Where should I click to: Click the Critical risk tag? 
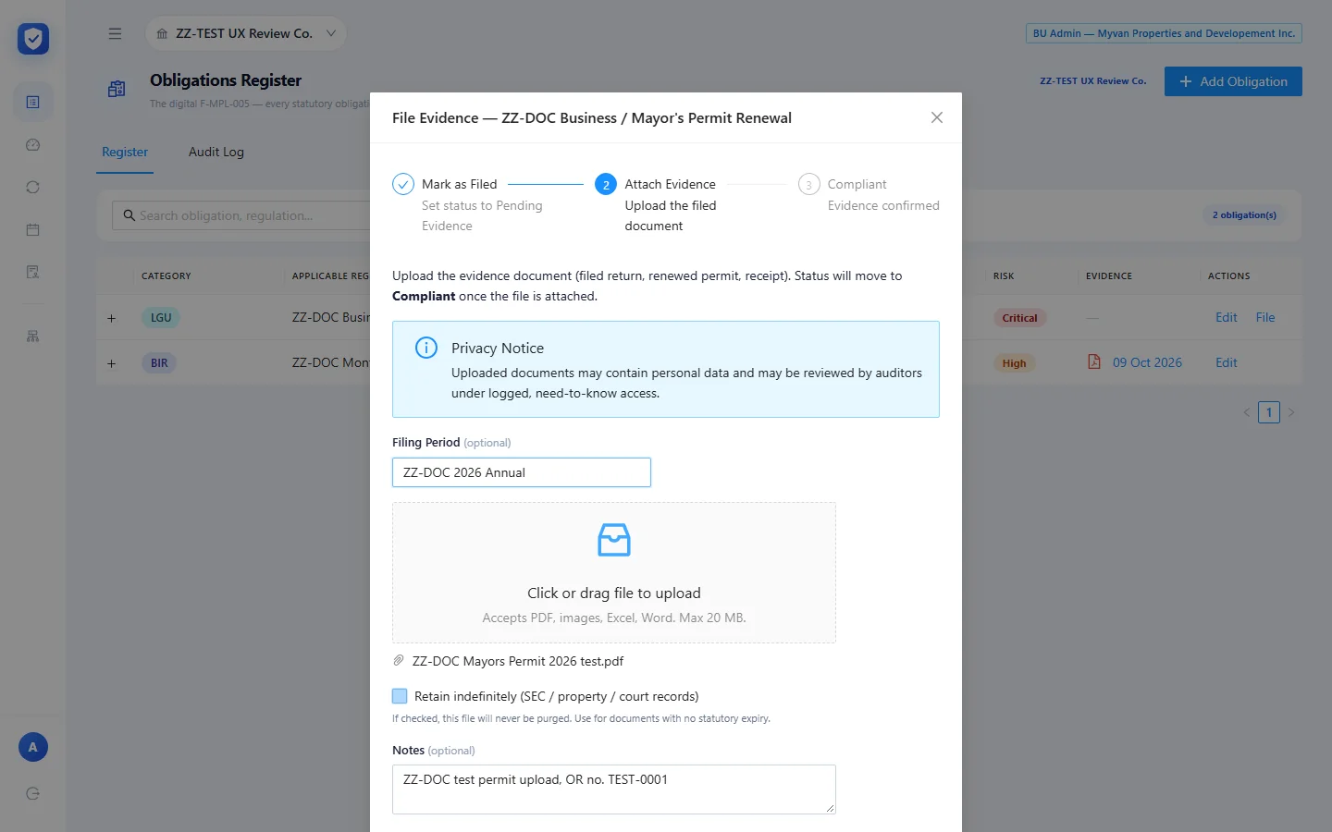(x=1019, y=318)
